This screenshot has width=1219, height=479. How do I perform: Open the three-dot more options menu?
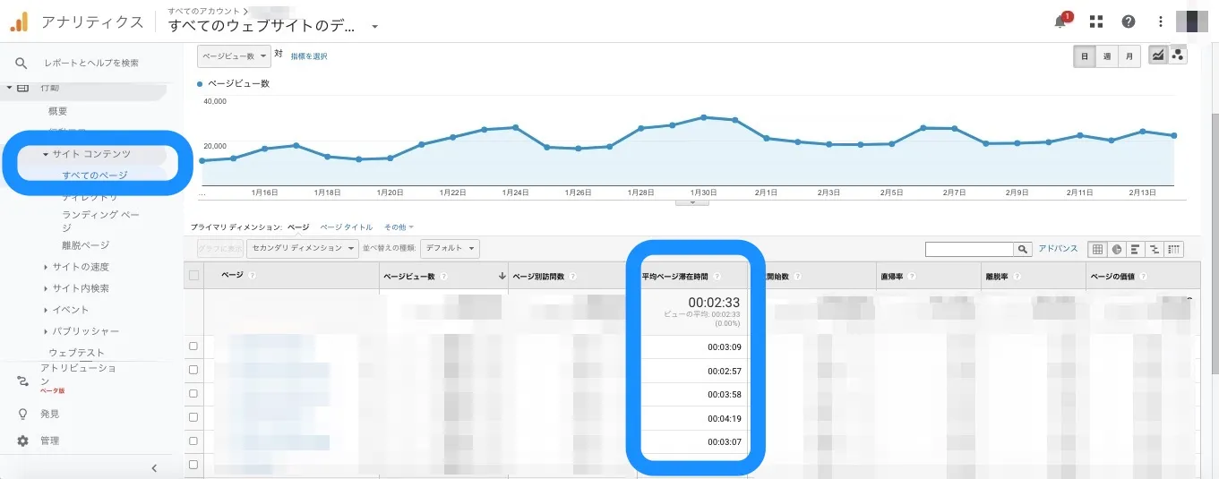(1161, 21)
